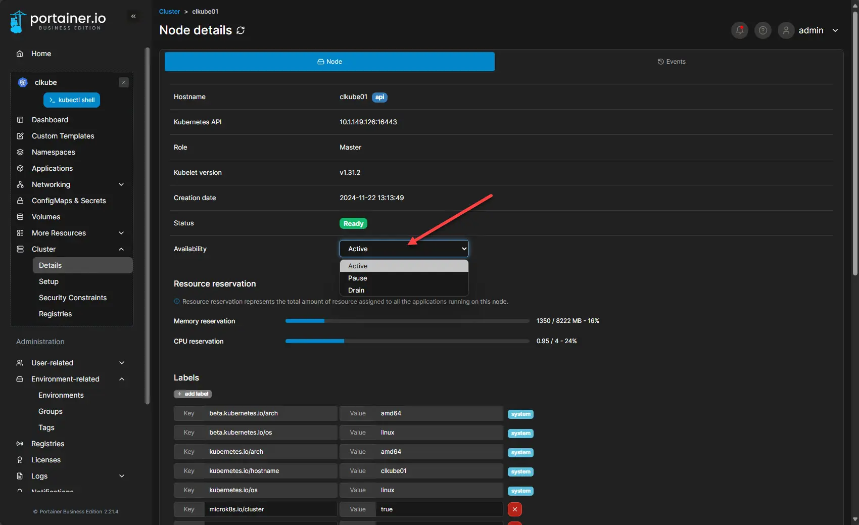Collapse the Cluster menu section
Image resolution: width=859 pixels, height=525 pixels.
[121, 249]
